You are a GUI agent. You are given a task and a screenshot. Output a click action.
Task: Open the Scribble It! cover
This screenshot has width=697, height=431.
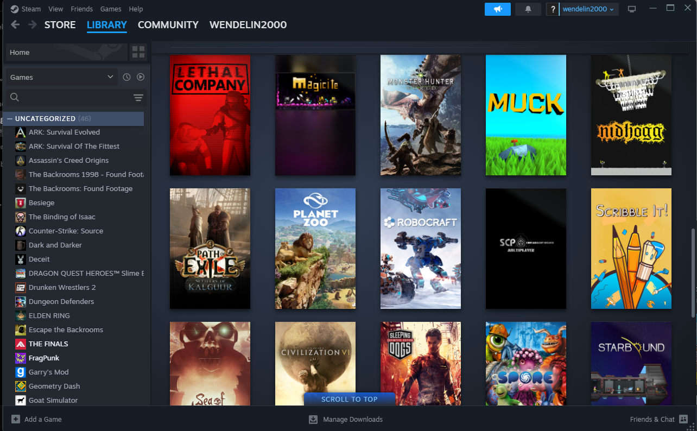631,249
